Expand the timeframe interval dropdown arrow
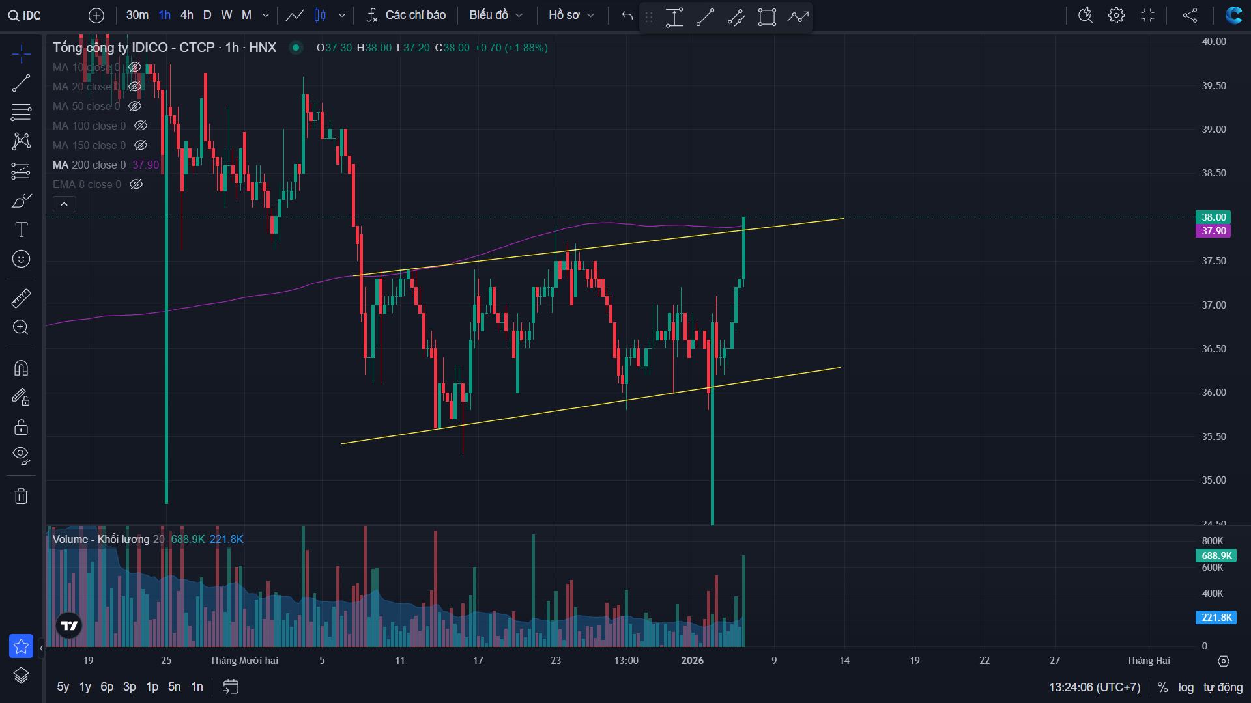The height and width of the screenshot is (703, 1251). pyautogui.click(x=266, y=15)
